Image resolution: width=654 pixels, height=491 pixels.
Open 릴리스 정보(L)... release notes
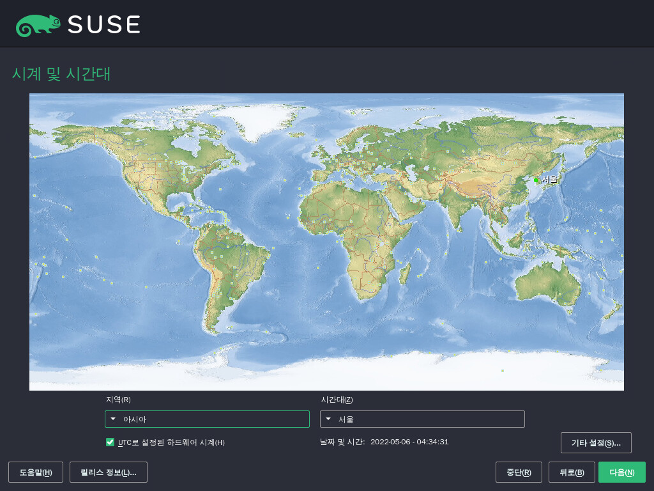[108, 472]
